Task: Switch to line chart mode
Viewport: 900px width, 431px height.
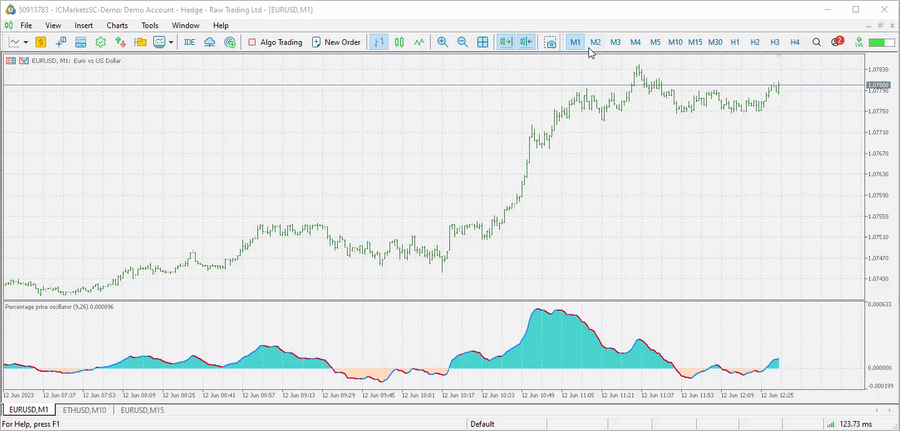Action: coord(419,42)
